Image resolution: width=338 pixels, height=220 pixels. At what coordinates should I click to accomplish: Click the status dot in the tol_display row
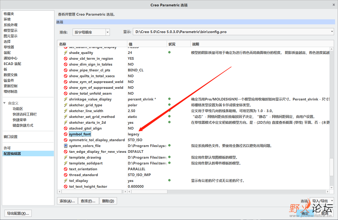click(169, 180)
